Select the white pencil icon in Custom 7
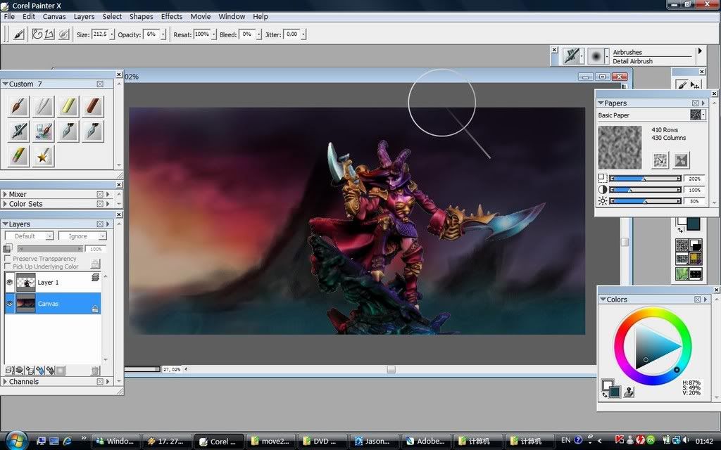The width and height of the screenshot is (721, 450). [x=43, y=107]
